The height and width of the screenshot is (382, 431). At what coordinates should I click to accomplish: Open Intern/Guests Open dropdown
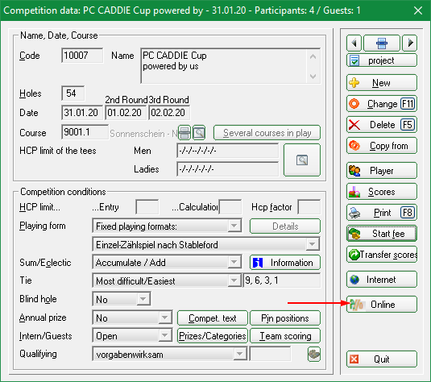165,335
